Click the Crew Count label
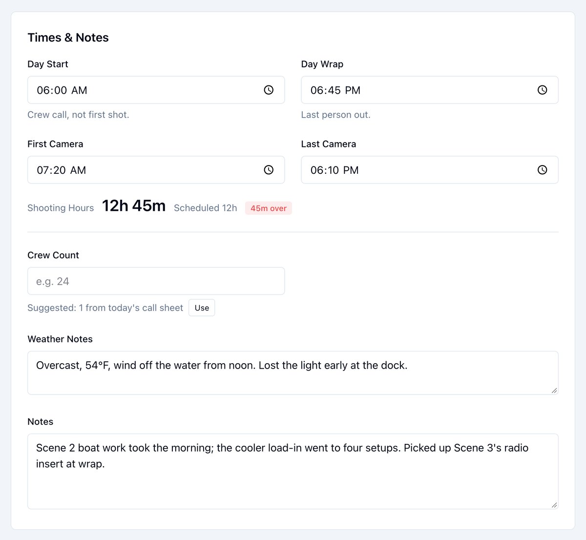This screenshot has height=540, width=586. pyautogui.click(x=53, y=255)
